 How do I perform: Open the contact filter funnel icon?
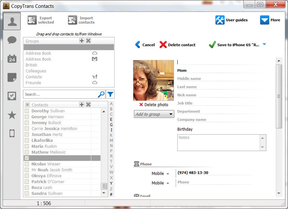110,94
